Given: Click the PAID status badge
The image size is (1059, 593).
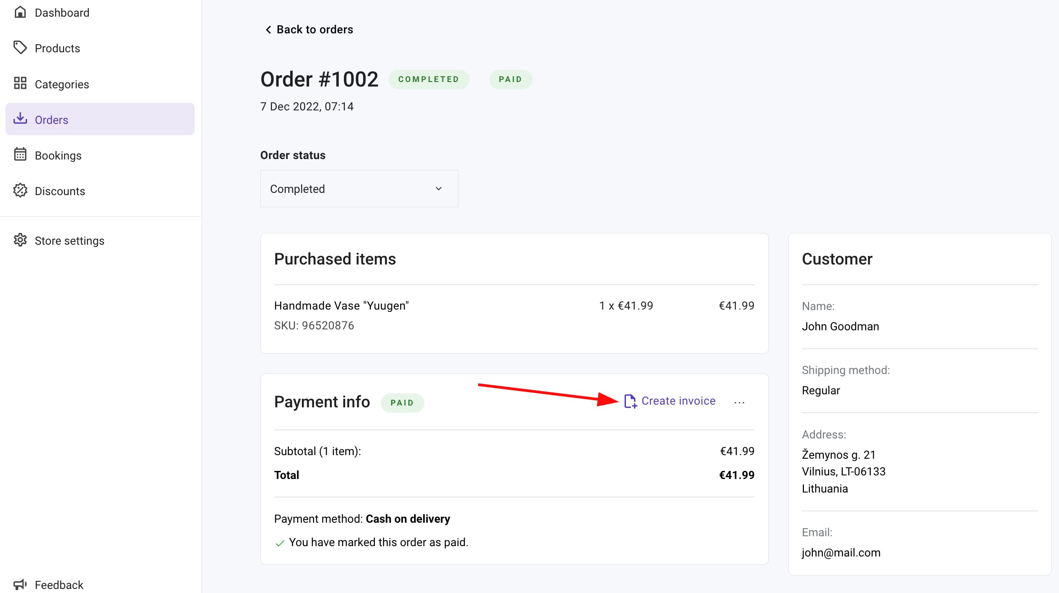Looking at the screenshot, I should [x=511, y=79].
